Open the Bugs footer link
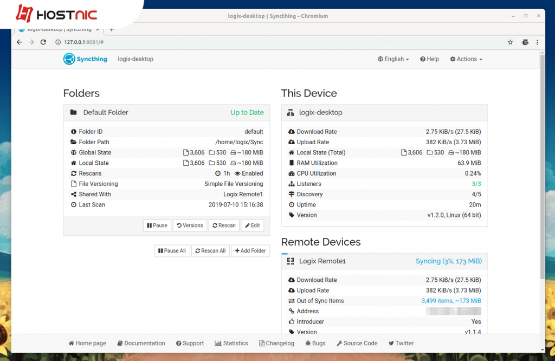Viewport: 555px width, 361px height. (315, 343)
